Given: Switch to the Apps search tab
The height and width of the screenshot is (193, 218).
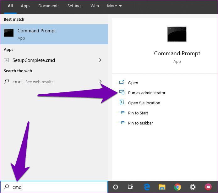Looking at the screenshot, I should [25, 6].
